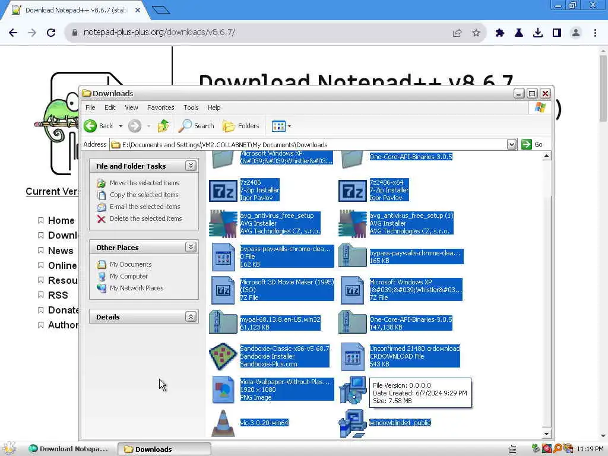The height and width of the screenshot is (456, 608).
Task: Click the Go button next to Address
Action: [x=533, y=144]
